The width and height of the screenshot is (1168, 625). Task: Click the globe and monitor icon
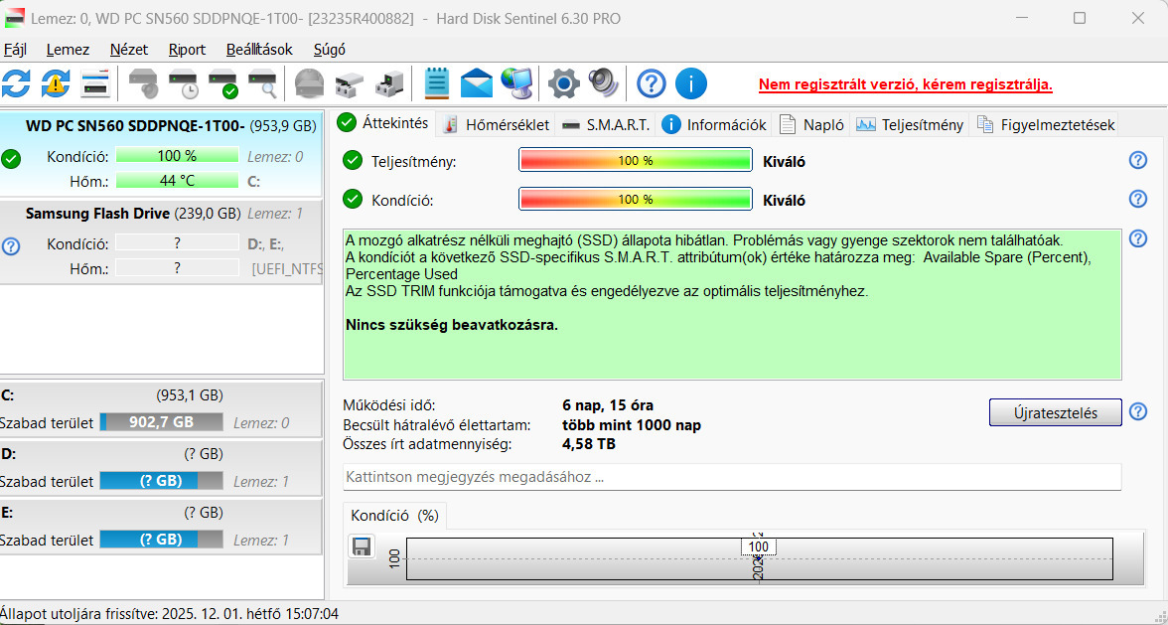(x=516, y=83)
